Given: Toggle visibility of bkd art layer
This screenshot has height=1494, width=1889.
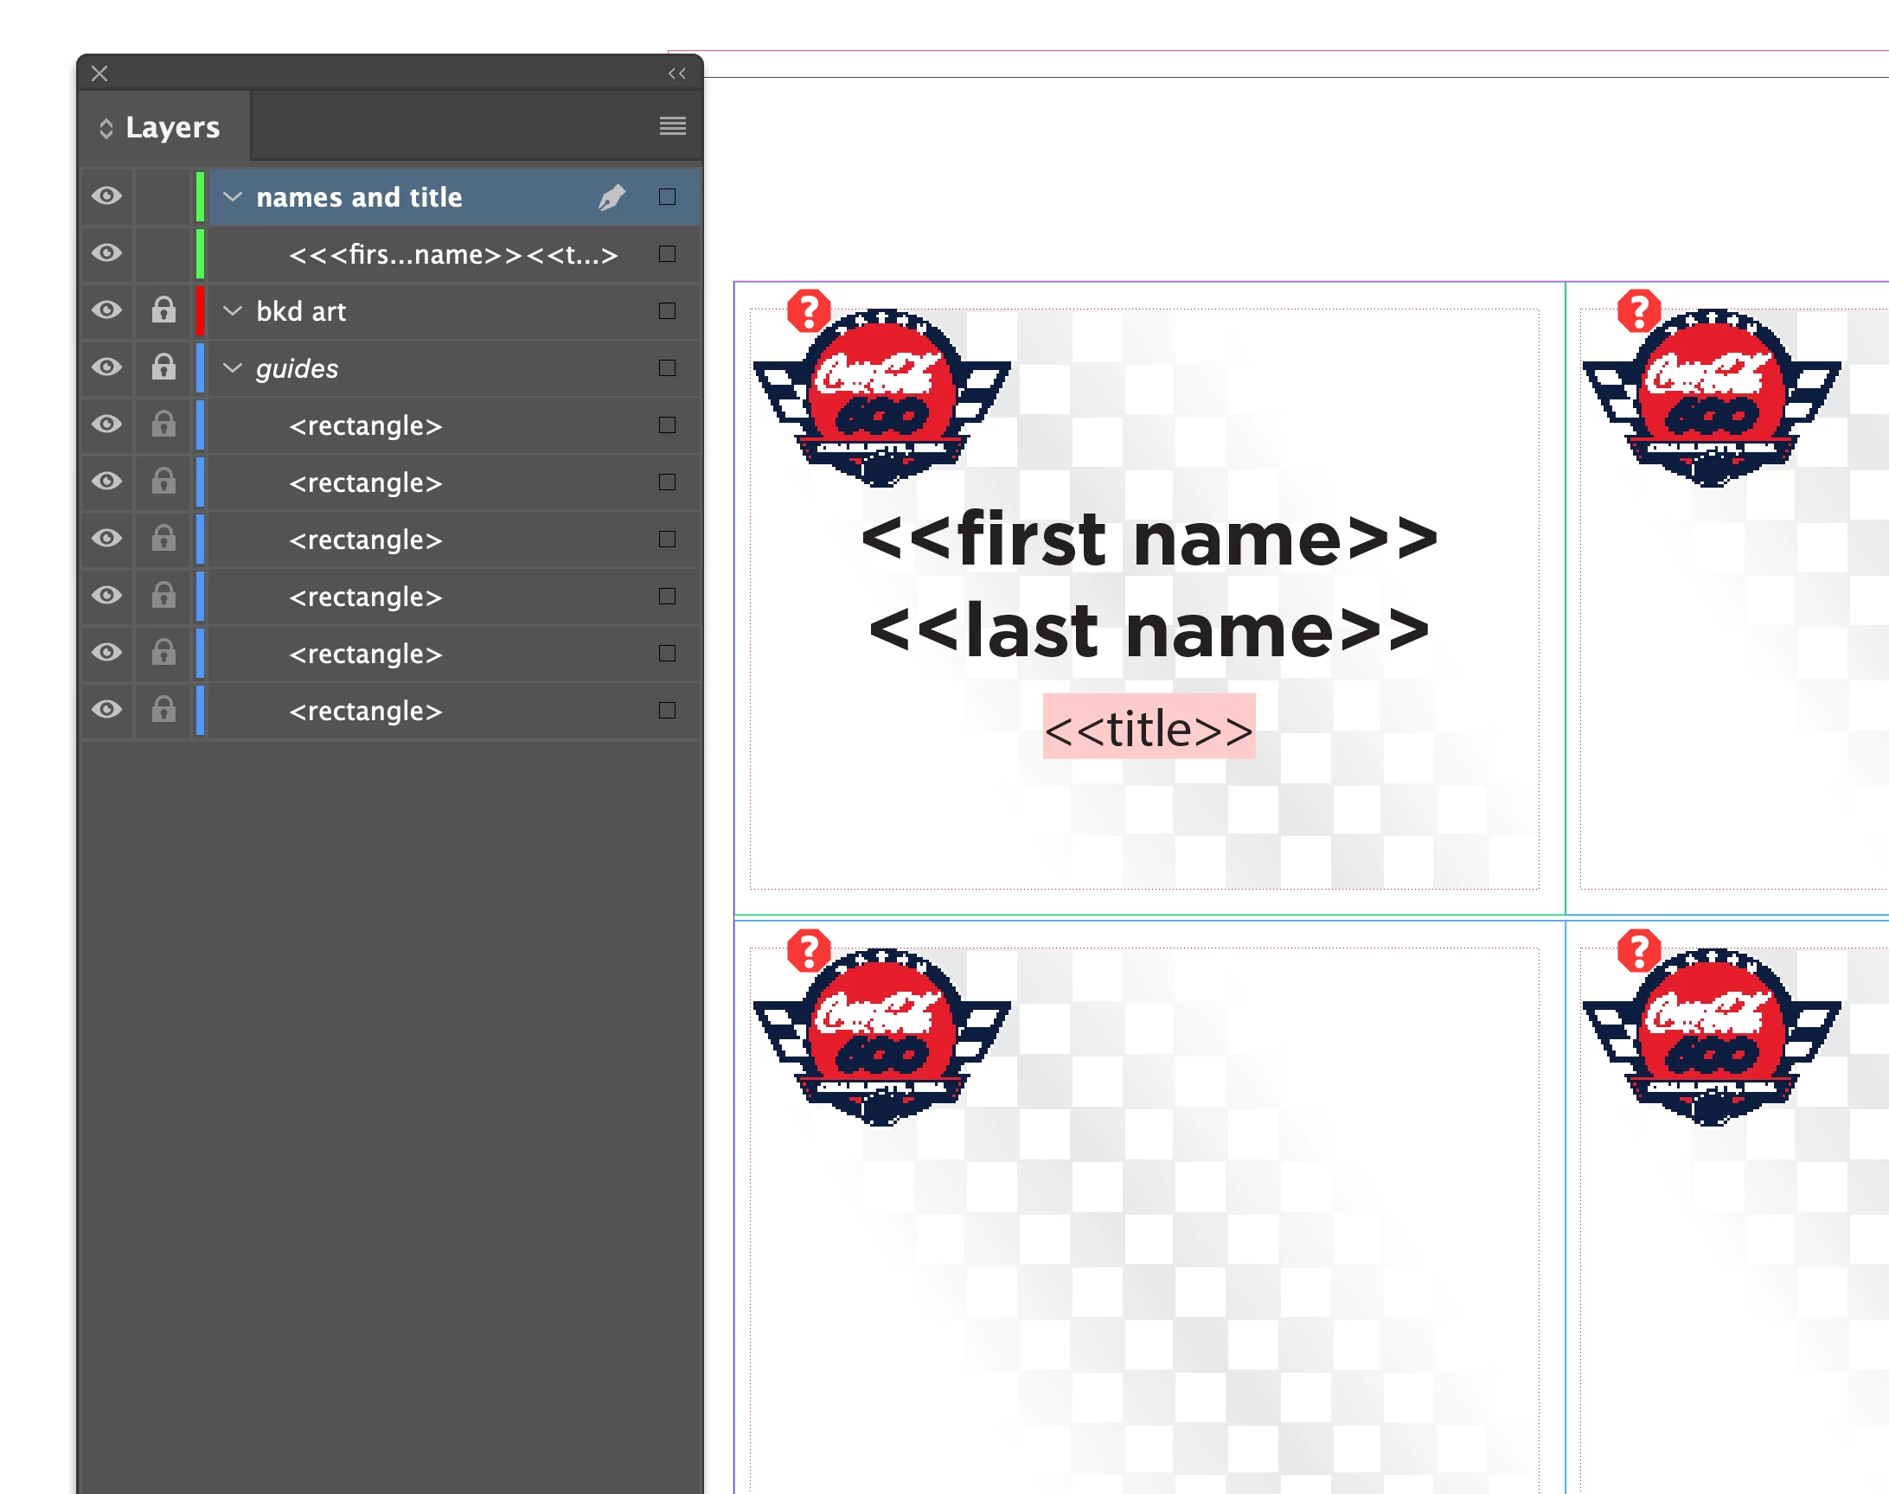Looking at the screenshot, I should coord(106,310).
